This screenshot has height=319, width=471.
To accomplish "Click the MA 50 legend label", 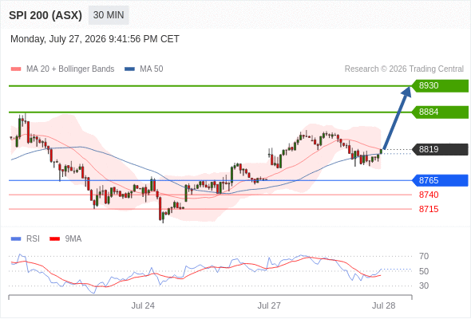I will [152, 69].
